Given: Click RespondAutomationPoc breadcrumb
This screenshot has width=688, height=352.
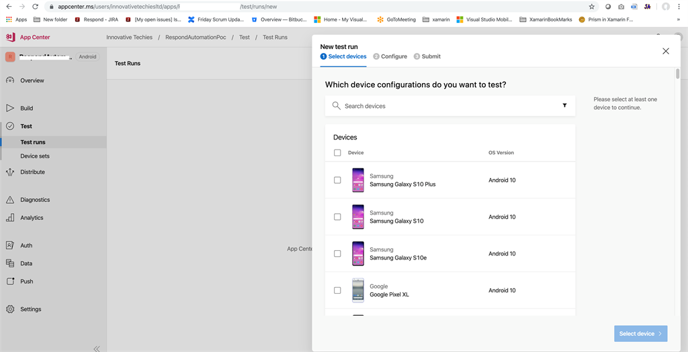Looking at the screenshot, I should point(196,38).
